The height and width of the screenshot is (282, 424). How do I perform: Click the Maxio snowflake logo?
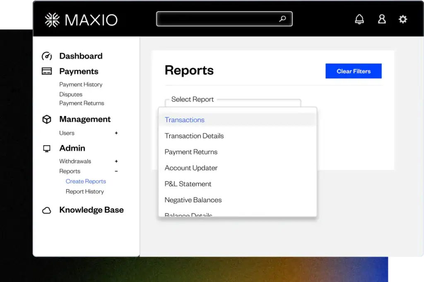(52, 20)
